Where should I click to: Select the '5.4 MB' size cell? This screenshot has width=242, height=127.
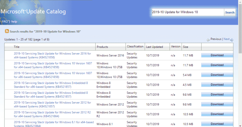pyautogui.click(x=187, y=75)
